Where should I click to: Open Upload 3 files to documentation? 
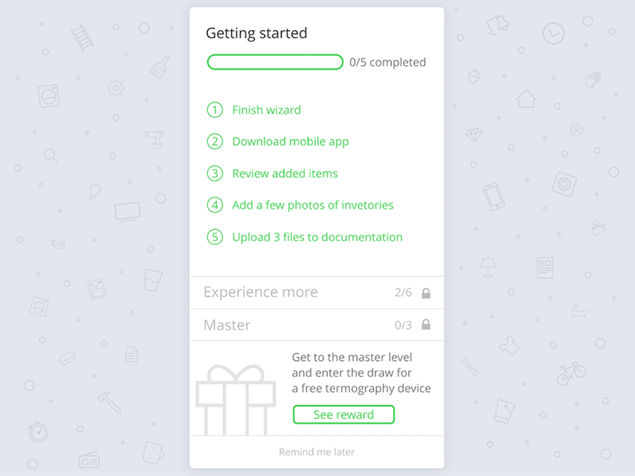(317, 236)
